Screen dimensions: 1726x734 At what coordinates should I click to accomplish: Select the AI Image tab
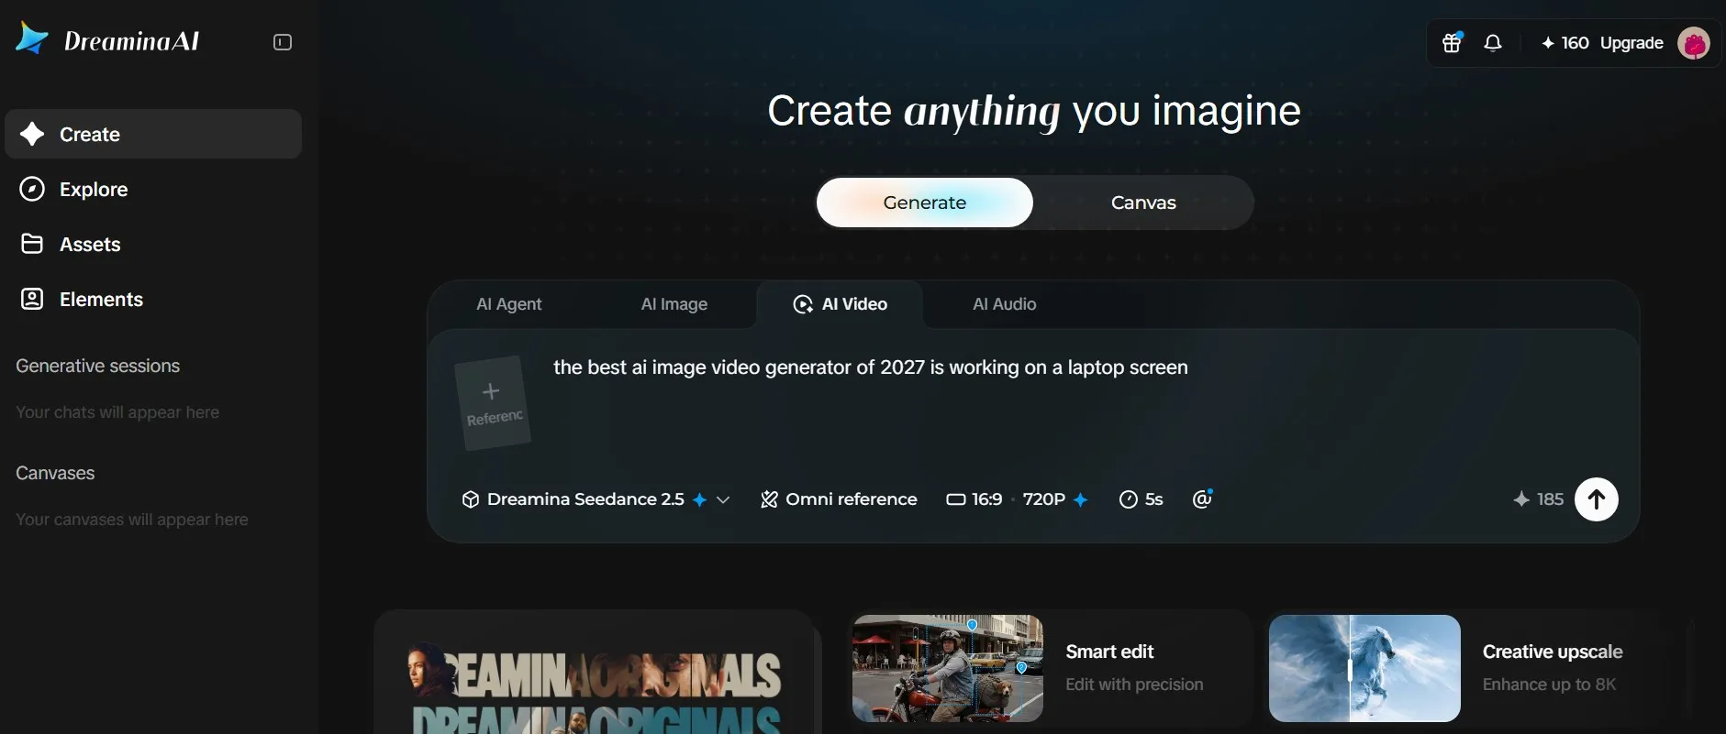[x=674, y=304]
